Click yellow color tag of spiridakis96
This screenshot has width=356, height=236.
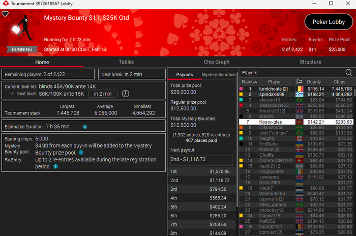point(241,94)
